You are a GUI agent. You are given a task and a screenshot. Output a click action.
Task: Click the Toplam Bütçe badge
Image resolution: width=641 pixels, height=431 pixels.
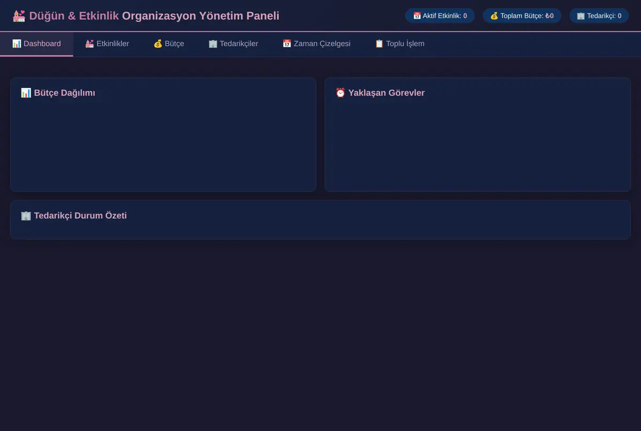pyautogui.click(x=522, y=16)
